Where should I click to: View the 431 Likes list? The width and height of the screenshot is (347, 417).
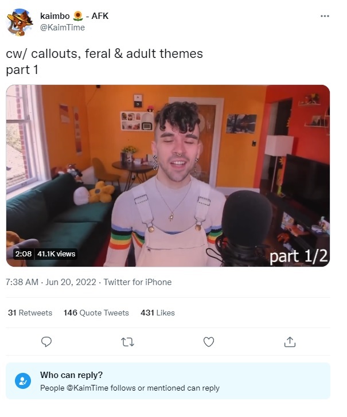tap(158, 313)
